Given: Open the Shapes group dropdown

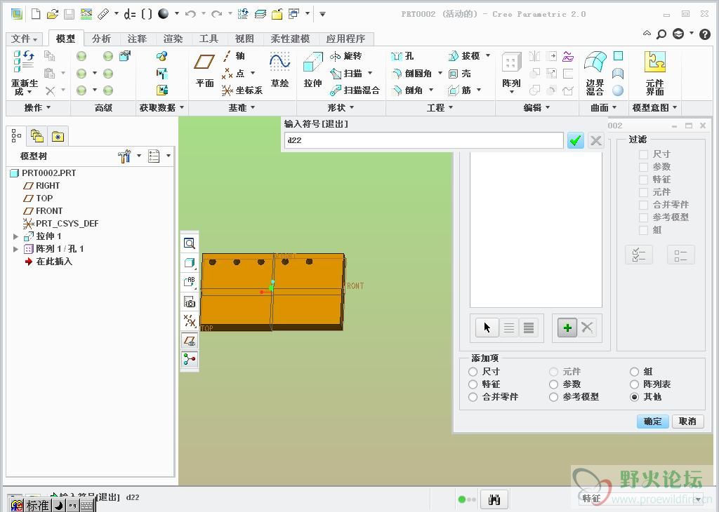Looking at the screenshot, I should (x=341, y=107).
